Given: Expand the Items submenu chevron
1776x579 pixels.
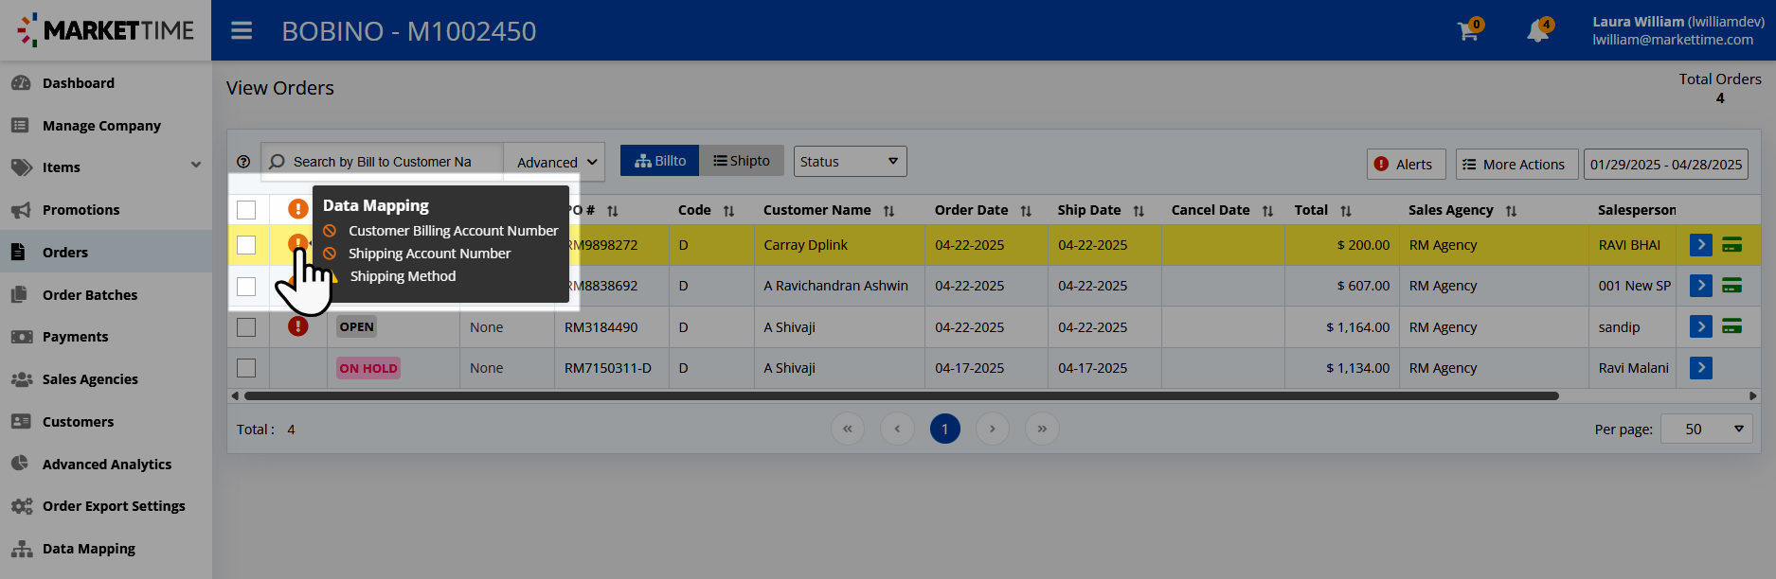Looking at the screenshot, I should pos(196,166).
